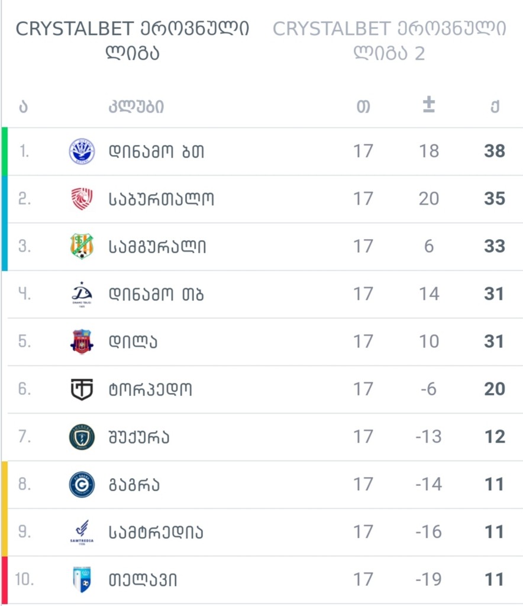
Task: Click the შუქურა round badge icon
Action: (x=82, y=437)
